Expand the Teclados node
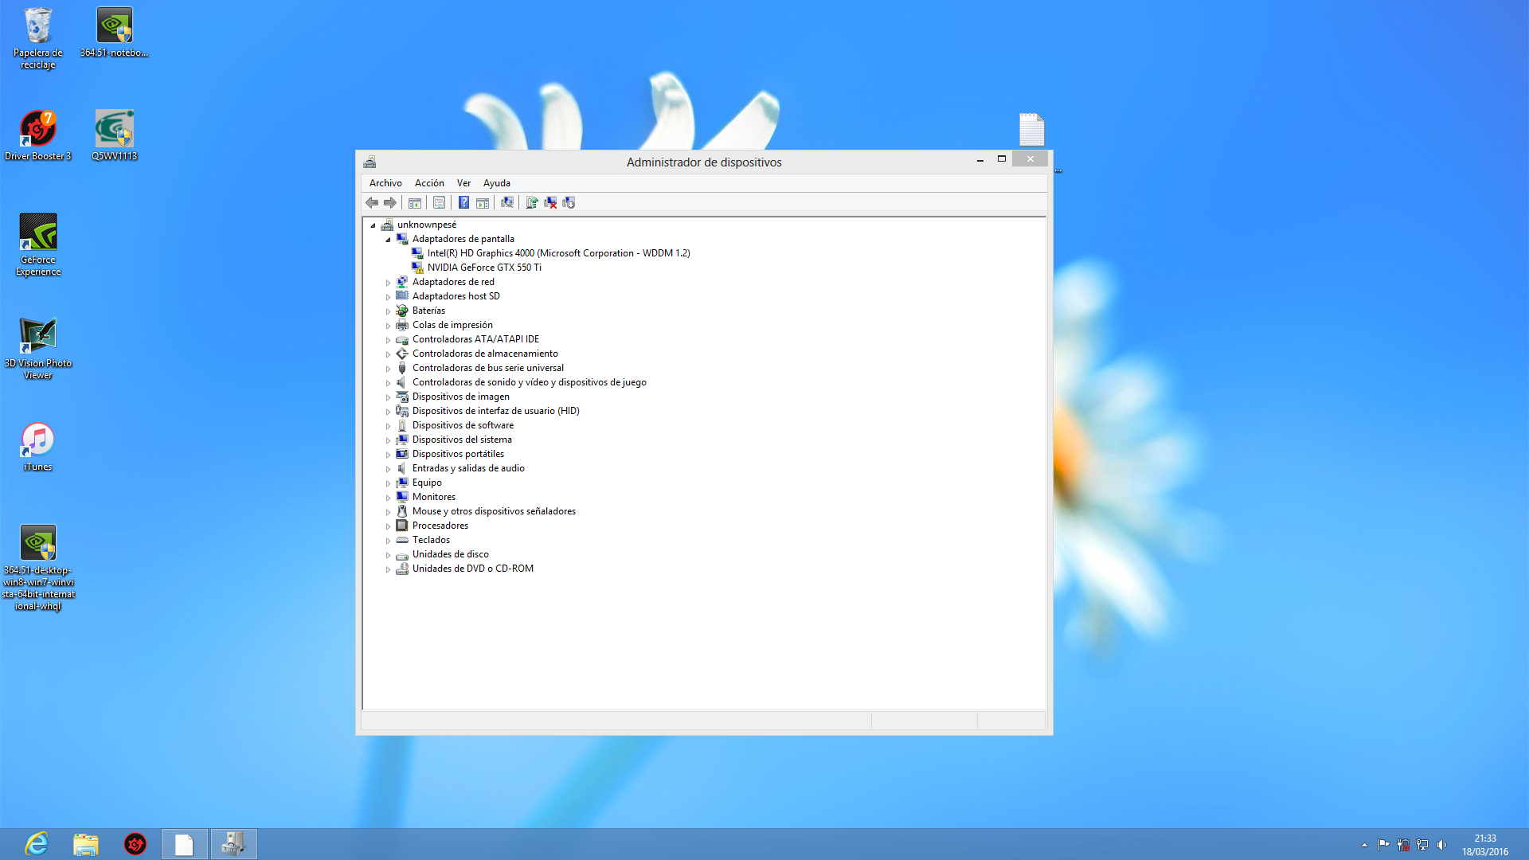The height and width of the screenshot is (860, 1529). click(388, 541)
